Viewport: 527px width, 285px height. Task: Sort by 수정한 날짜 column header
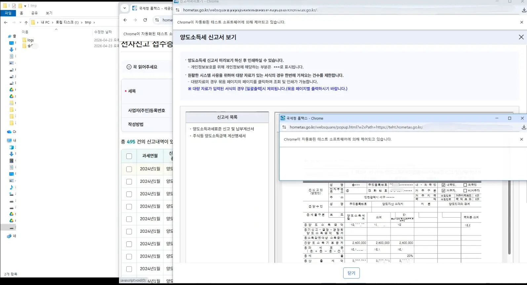[x=103, y=32]
